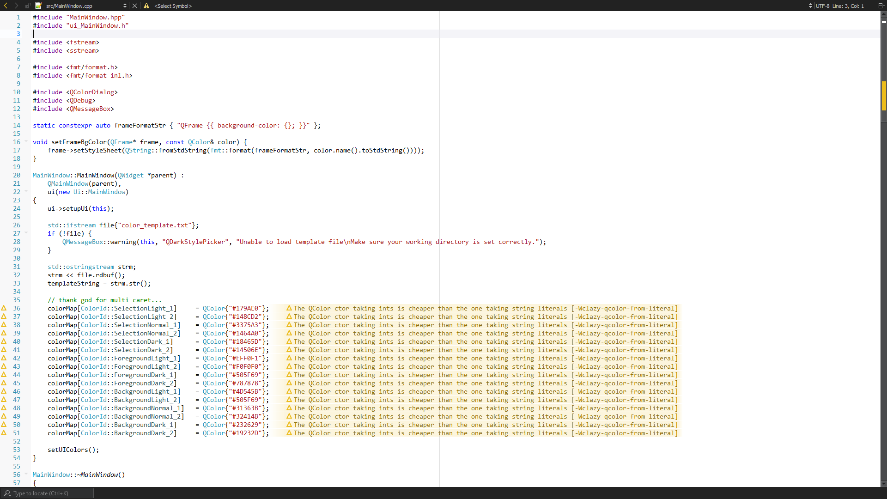Viewport: 887px width, 499px height.
Task: Close the MainWindow.cpp document
Action: point(134,6)
